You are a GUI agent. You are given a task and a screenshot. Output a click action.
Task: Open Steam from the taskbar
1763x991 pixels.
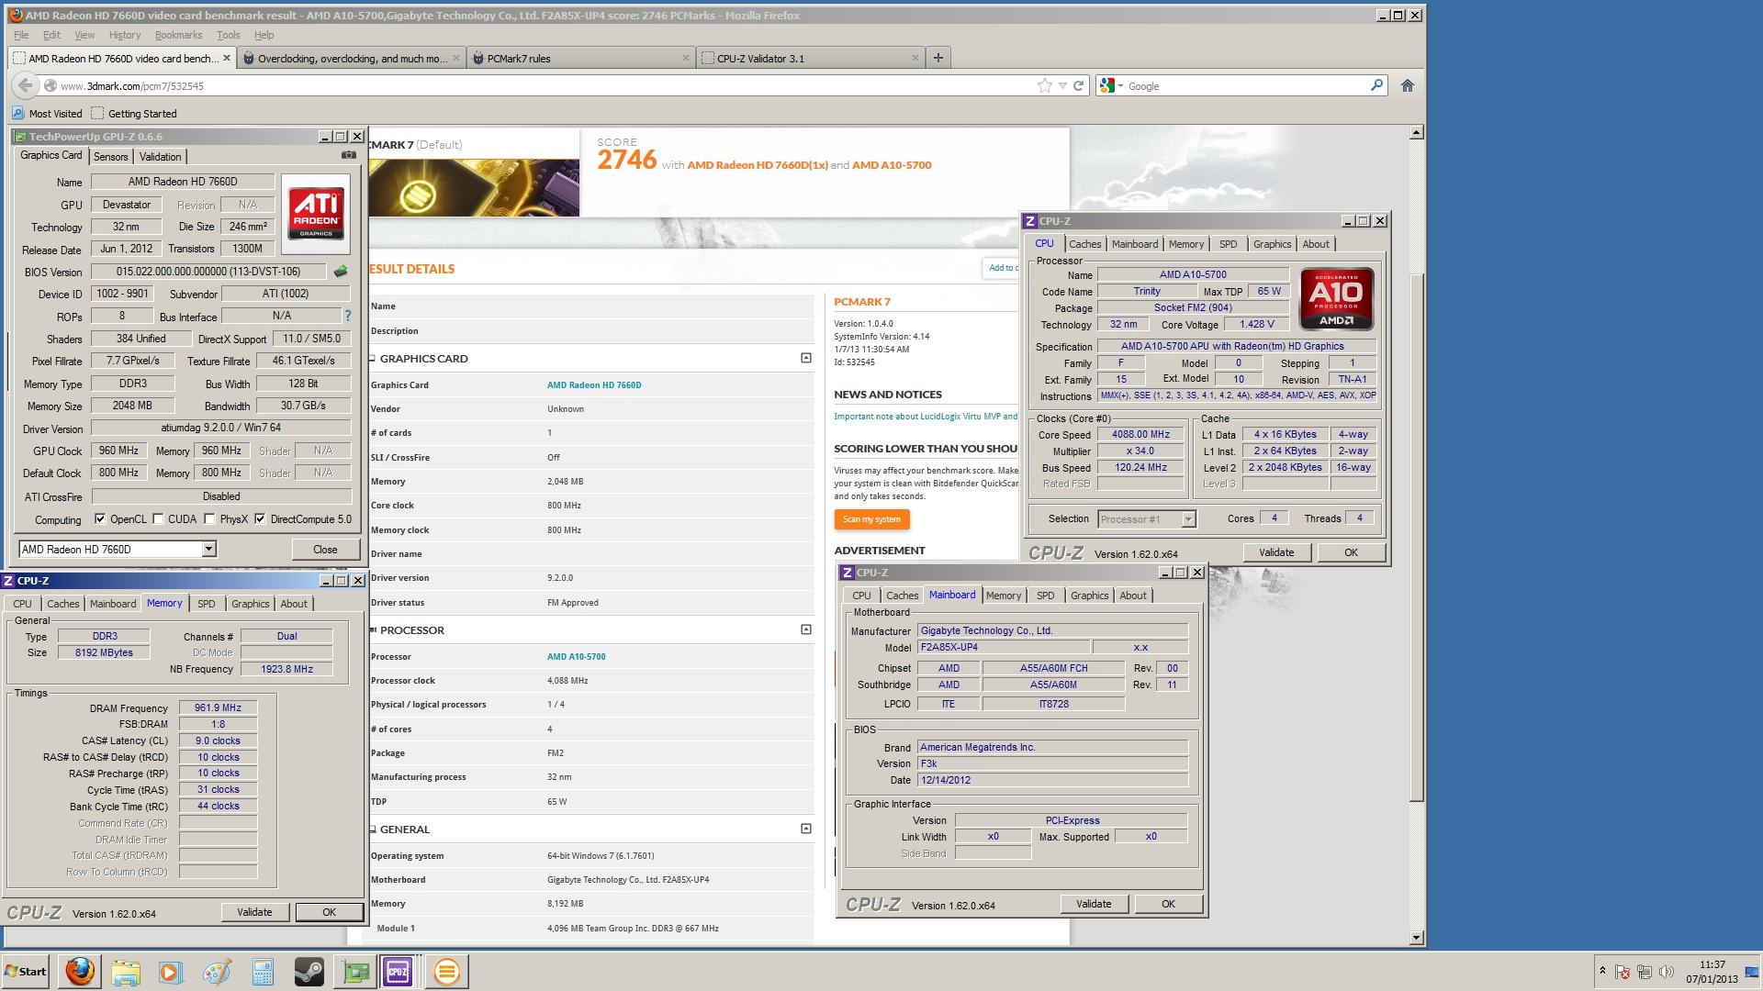(x=309, y=971)
